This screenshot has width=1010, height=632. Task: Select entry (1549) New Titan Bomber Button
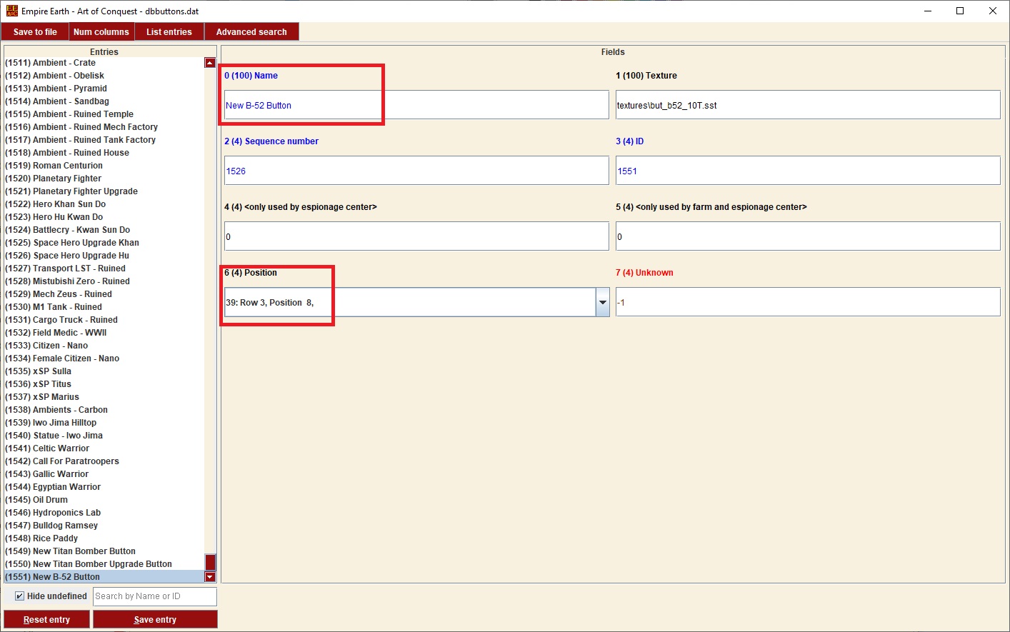(104, 551)
